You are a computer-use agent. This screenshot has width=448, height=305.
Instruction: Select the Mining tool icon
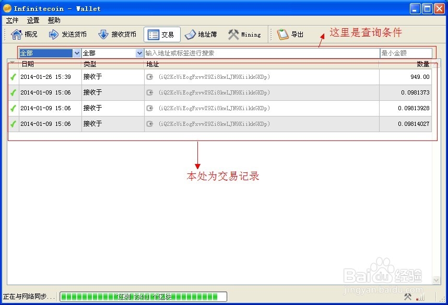pyautogui.click(x=245, y=34)
